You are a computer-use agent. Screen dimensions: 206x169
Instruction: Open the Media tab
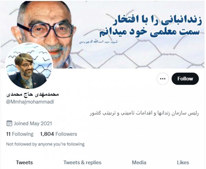pyautogui.click(x=139, y=162)
